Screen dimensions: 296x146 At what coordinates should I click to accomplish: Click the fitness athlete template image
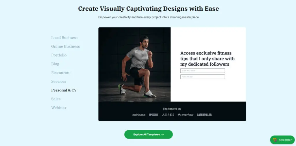pos(134,65)
